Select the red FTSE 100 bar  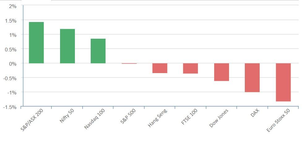[x=190, y=68]
